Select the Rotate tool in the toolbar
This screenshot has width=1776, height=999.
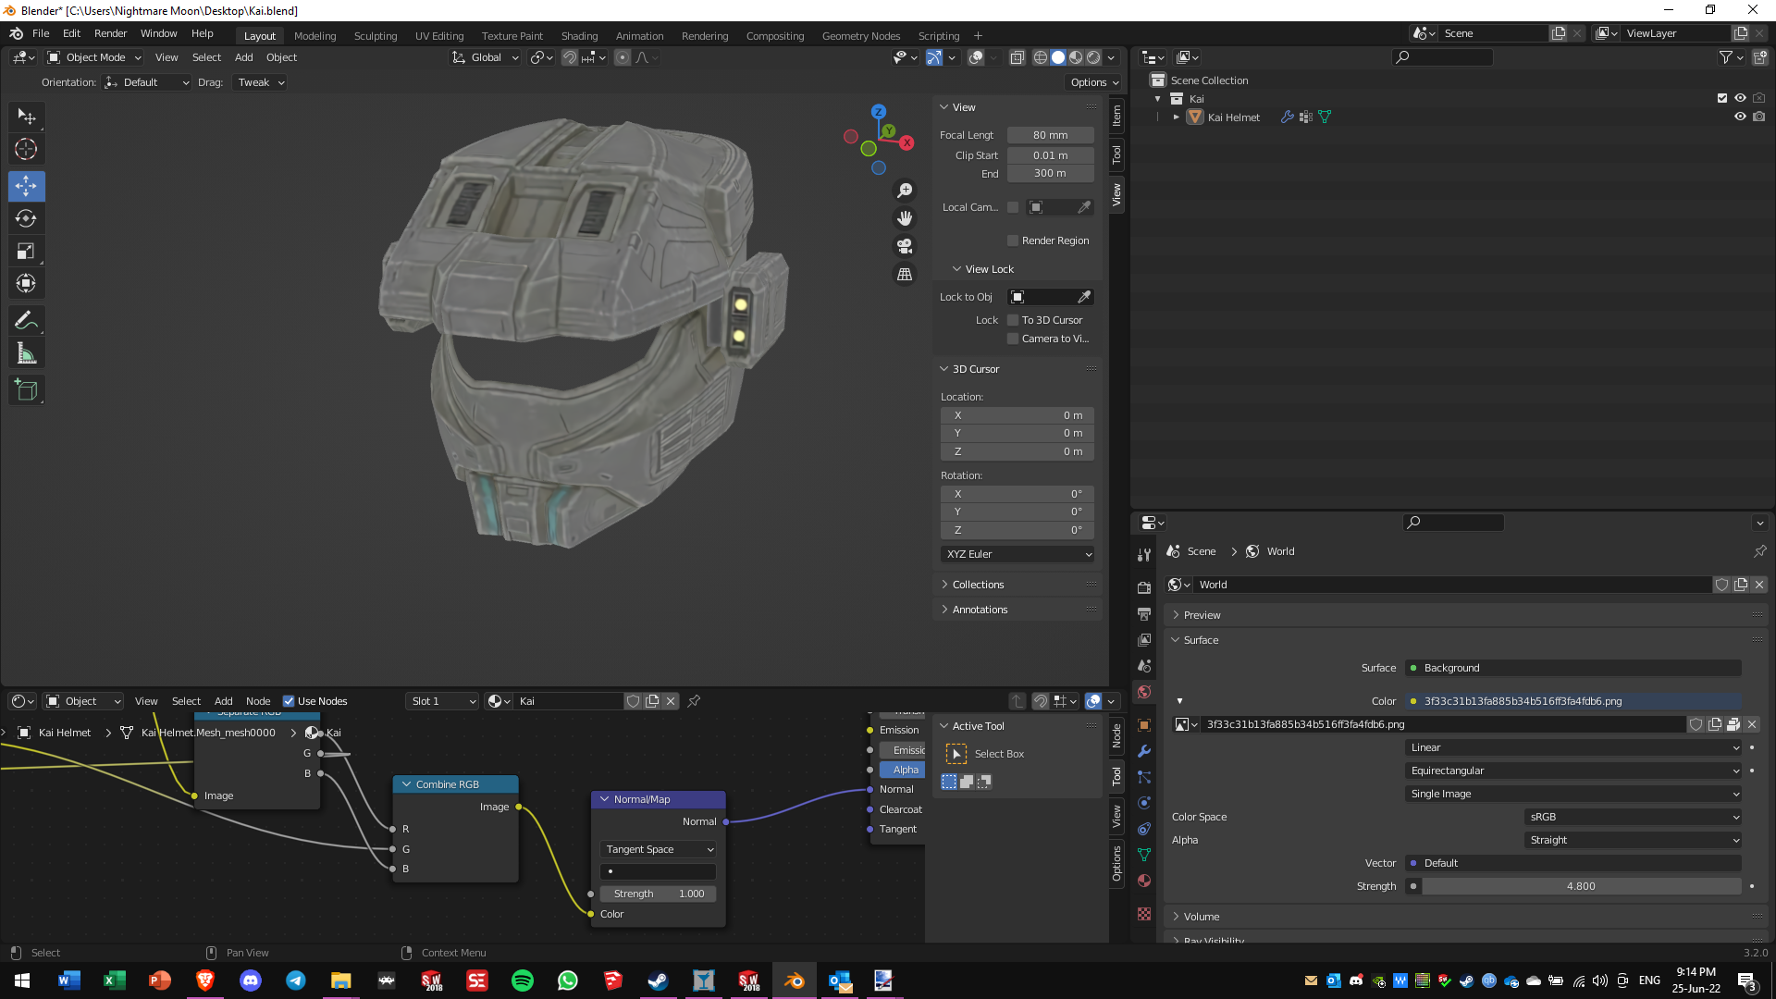click(26, 219)
